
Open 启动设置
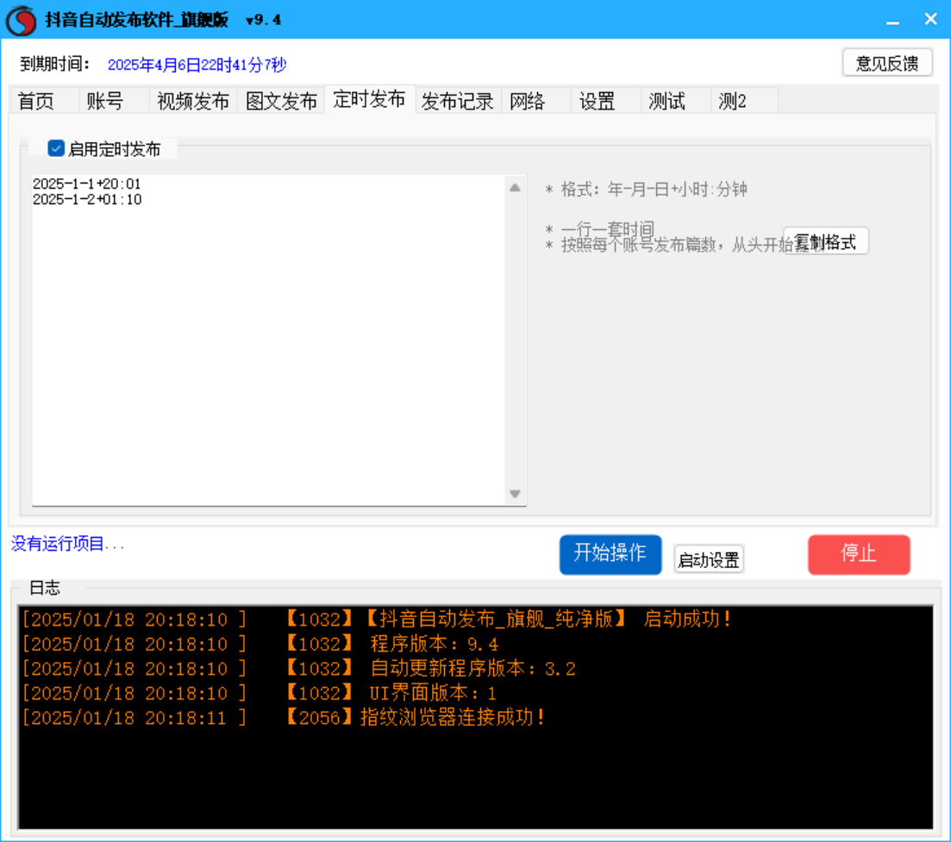pyautogui.click(x=709, y=559)
